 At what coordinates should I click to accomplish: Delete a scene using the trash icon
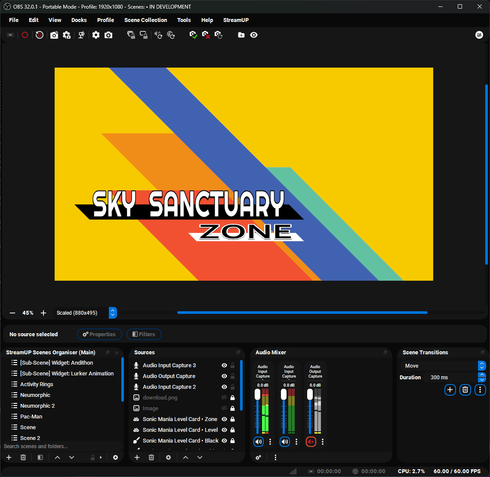[23, 457]
